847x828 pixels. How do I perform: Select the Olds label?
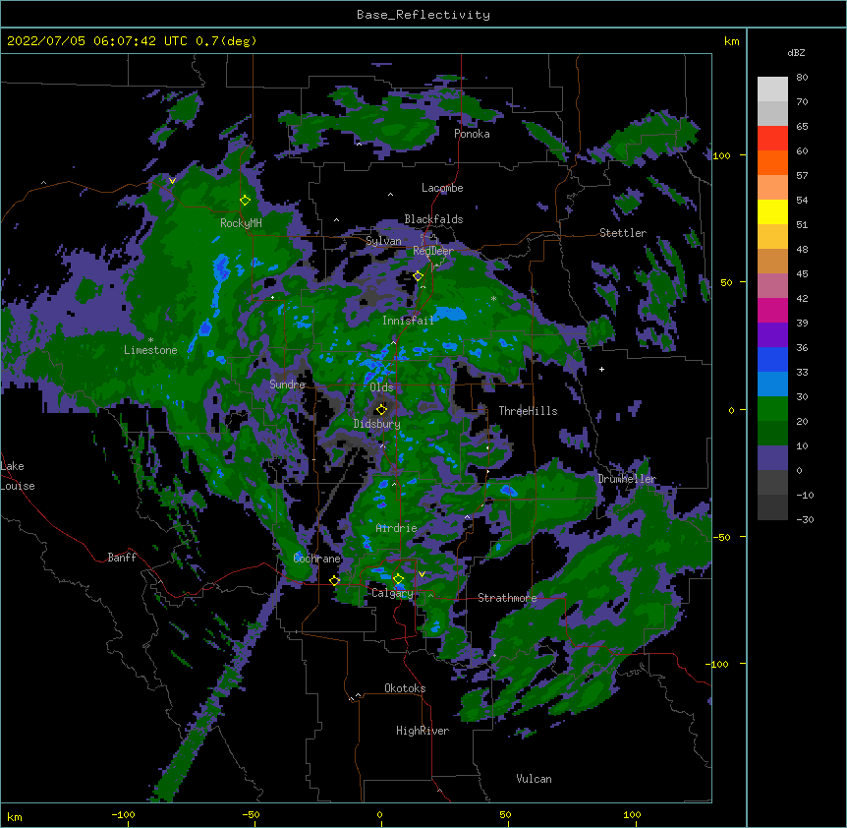pos(381,387)
